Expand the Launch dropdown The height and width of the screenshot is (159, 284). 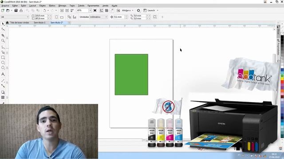(158, 11)
